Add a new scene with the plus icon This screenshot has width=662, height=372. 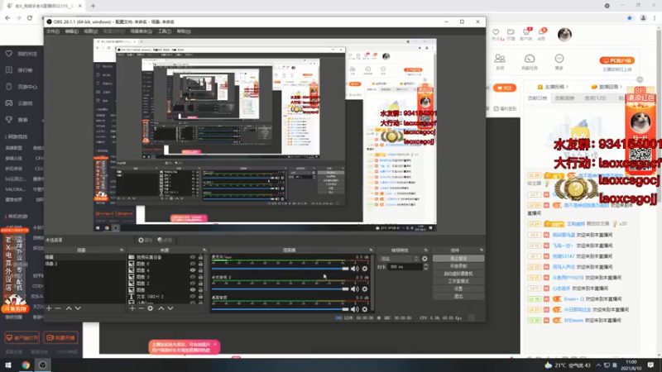pos(49,308)
